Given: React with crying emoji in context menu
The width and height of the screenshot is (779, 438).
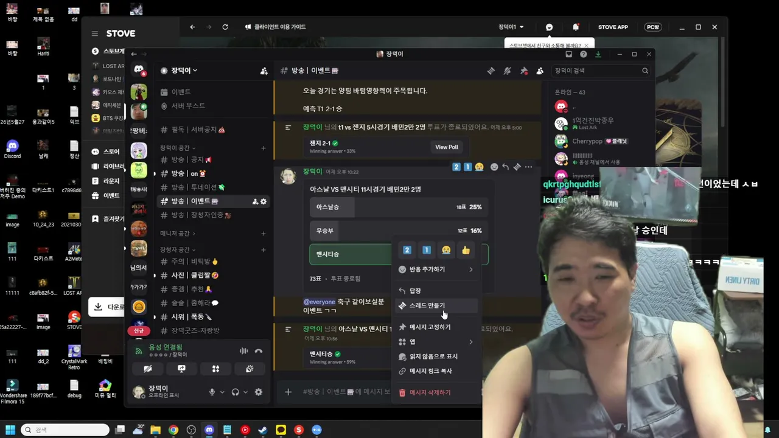Looking at the screenshot, I should (x=446, y=250).
